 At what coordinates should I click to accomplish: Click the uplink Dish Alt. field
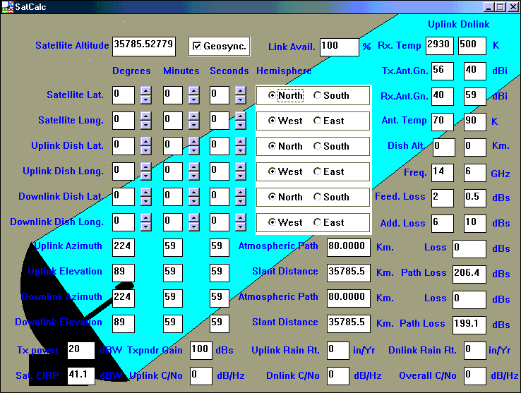click(x=443, y=147)
